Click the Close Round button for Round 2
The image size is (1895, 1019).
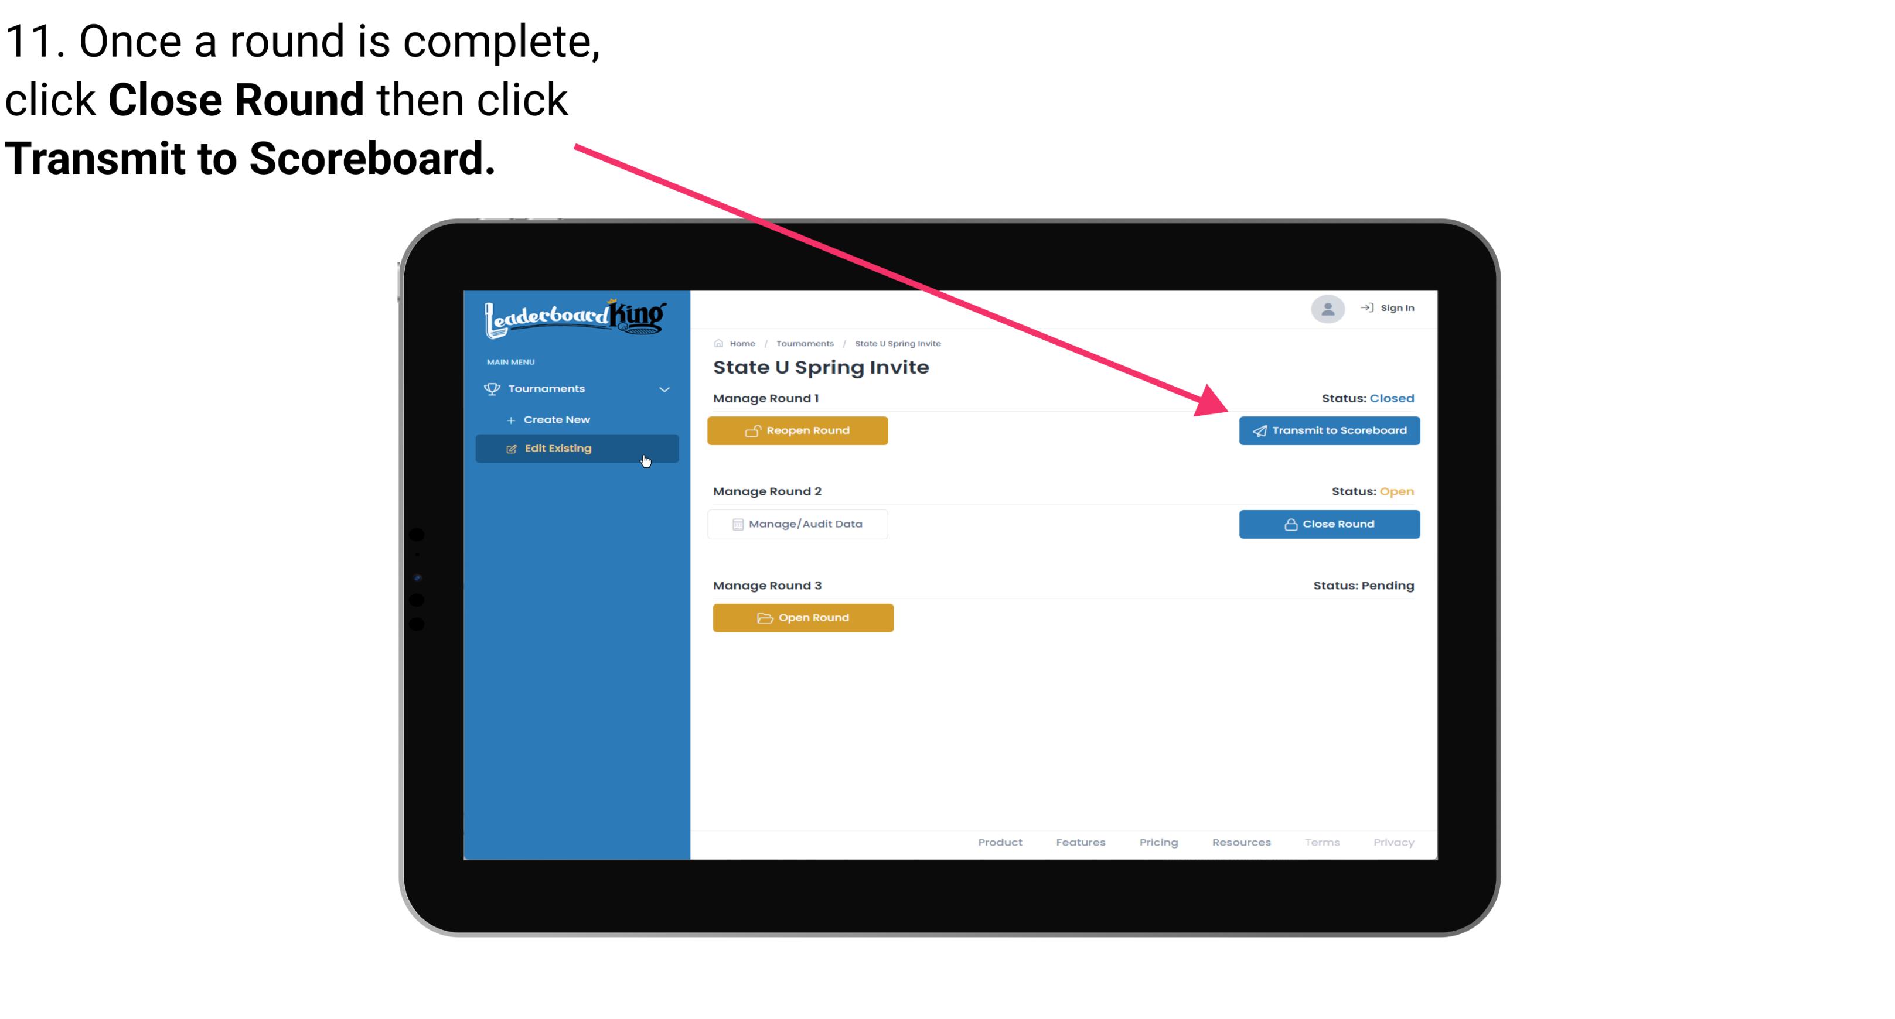tap(1328, 524)
